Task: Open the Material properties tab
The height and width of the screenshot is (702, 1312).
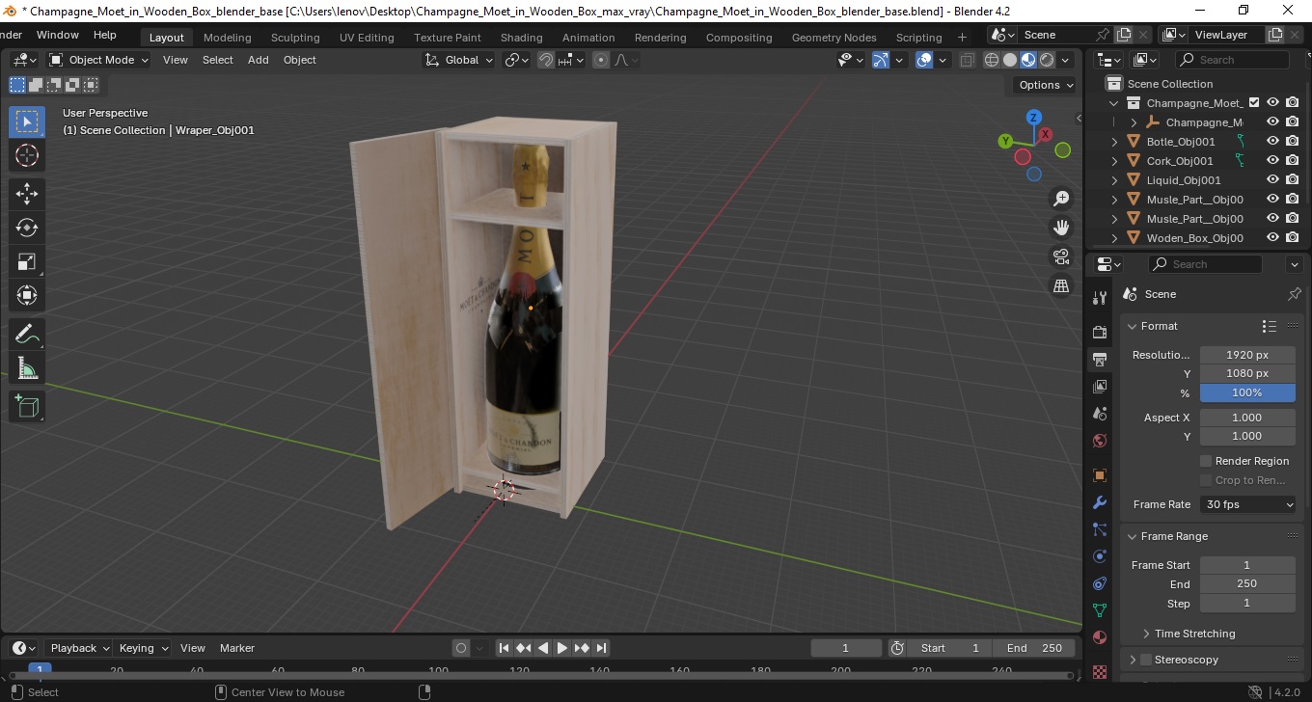Action: pyautogui.click(x=1100, y=637)
